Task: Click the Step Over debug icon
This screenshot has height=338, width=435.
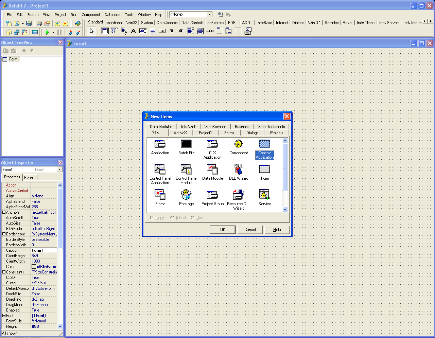Action: (78, 32)
